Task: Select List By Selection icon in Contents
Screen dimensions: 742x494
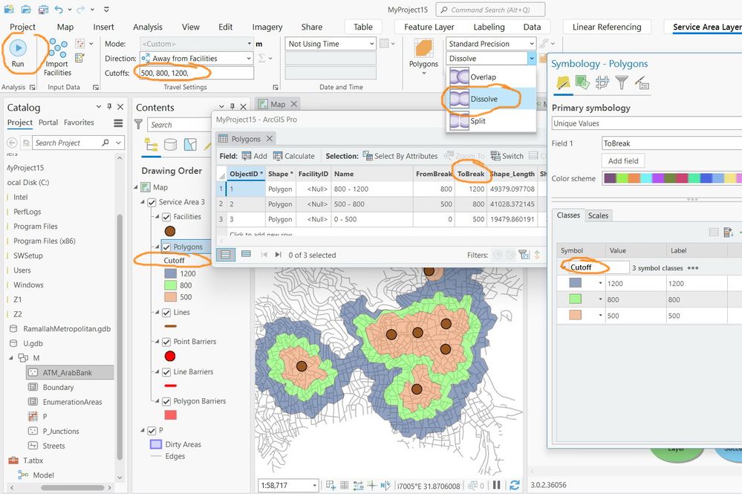Action: click(x=190, y=144)
